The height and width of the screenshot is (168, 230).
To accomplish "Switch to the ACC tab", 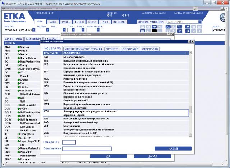I will (53, 22).
